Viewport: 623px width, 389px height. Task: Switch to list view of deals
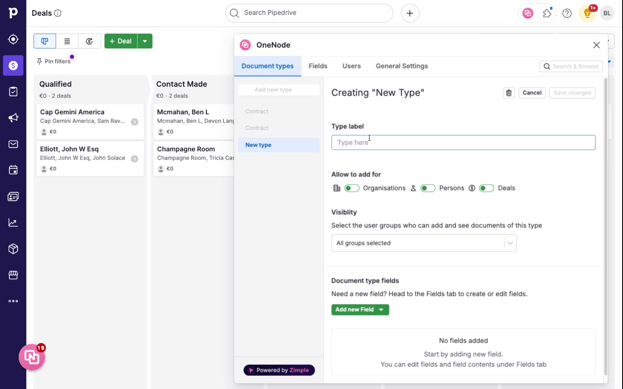pos(67,41)
